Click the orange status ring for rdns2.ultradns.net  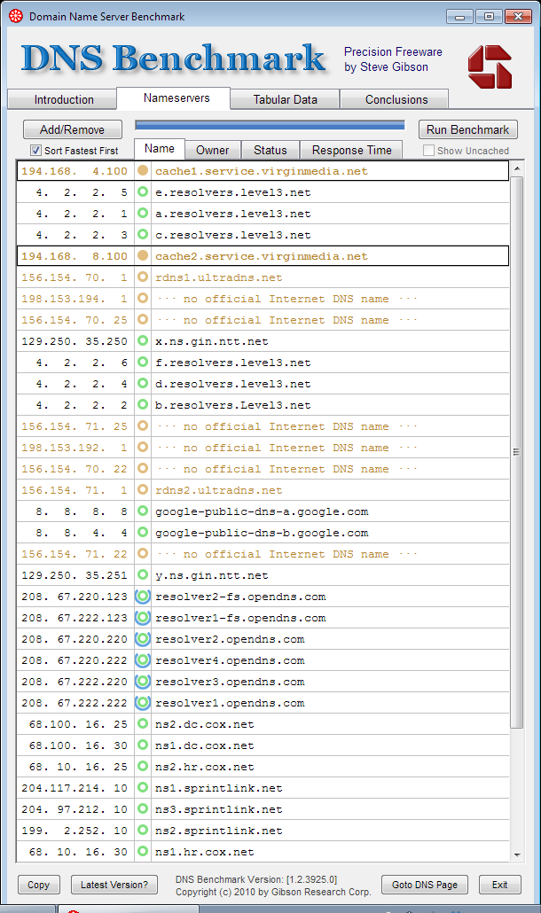pos(143,489)
